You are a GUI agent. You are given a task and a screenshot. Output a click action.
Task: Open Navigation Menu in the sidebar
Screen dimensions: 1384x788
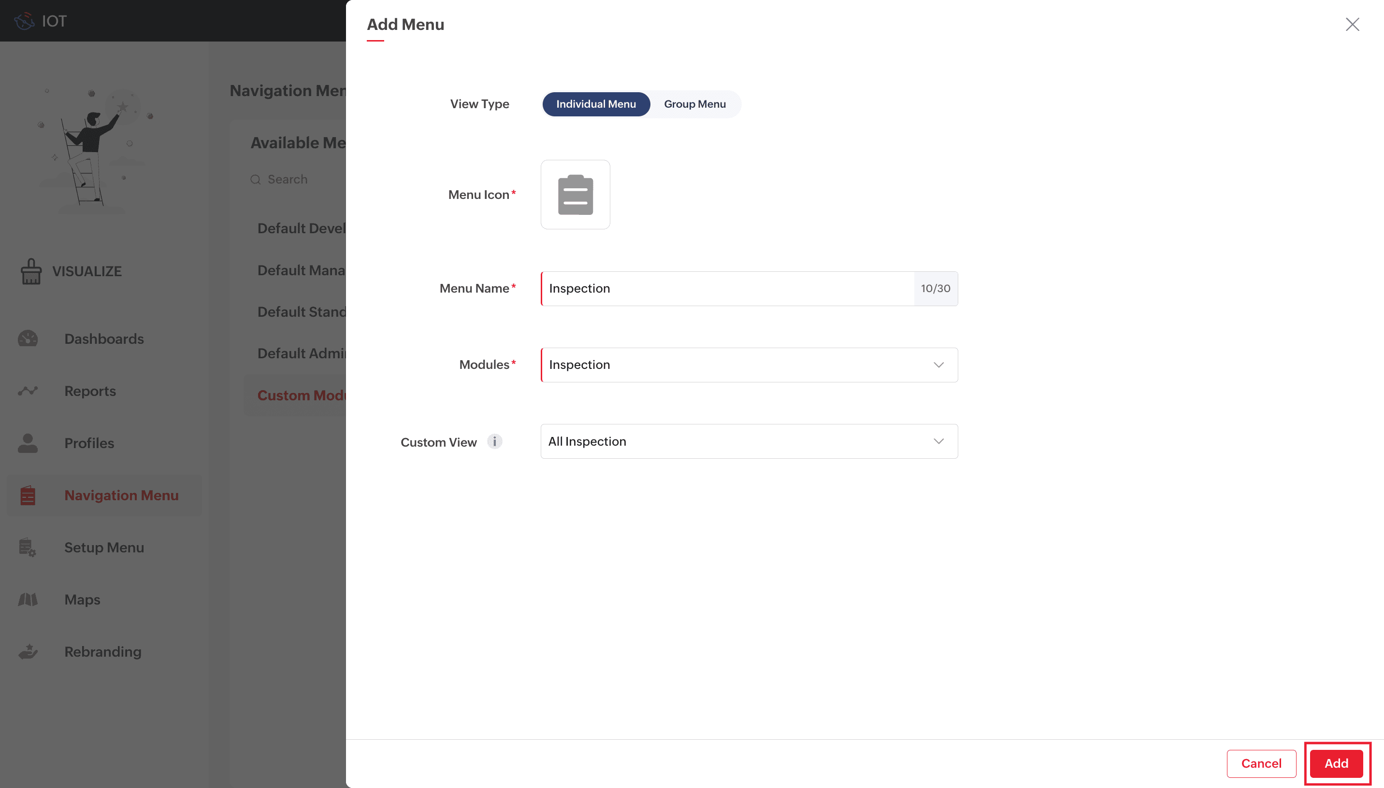(x=121, y=495)
